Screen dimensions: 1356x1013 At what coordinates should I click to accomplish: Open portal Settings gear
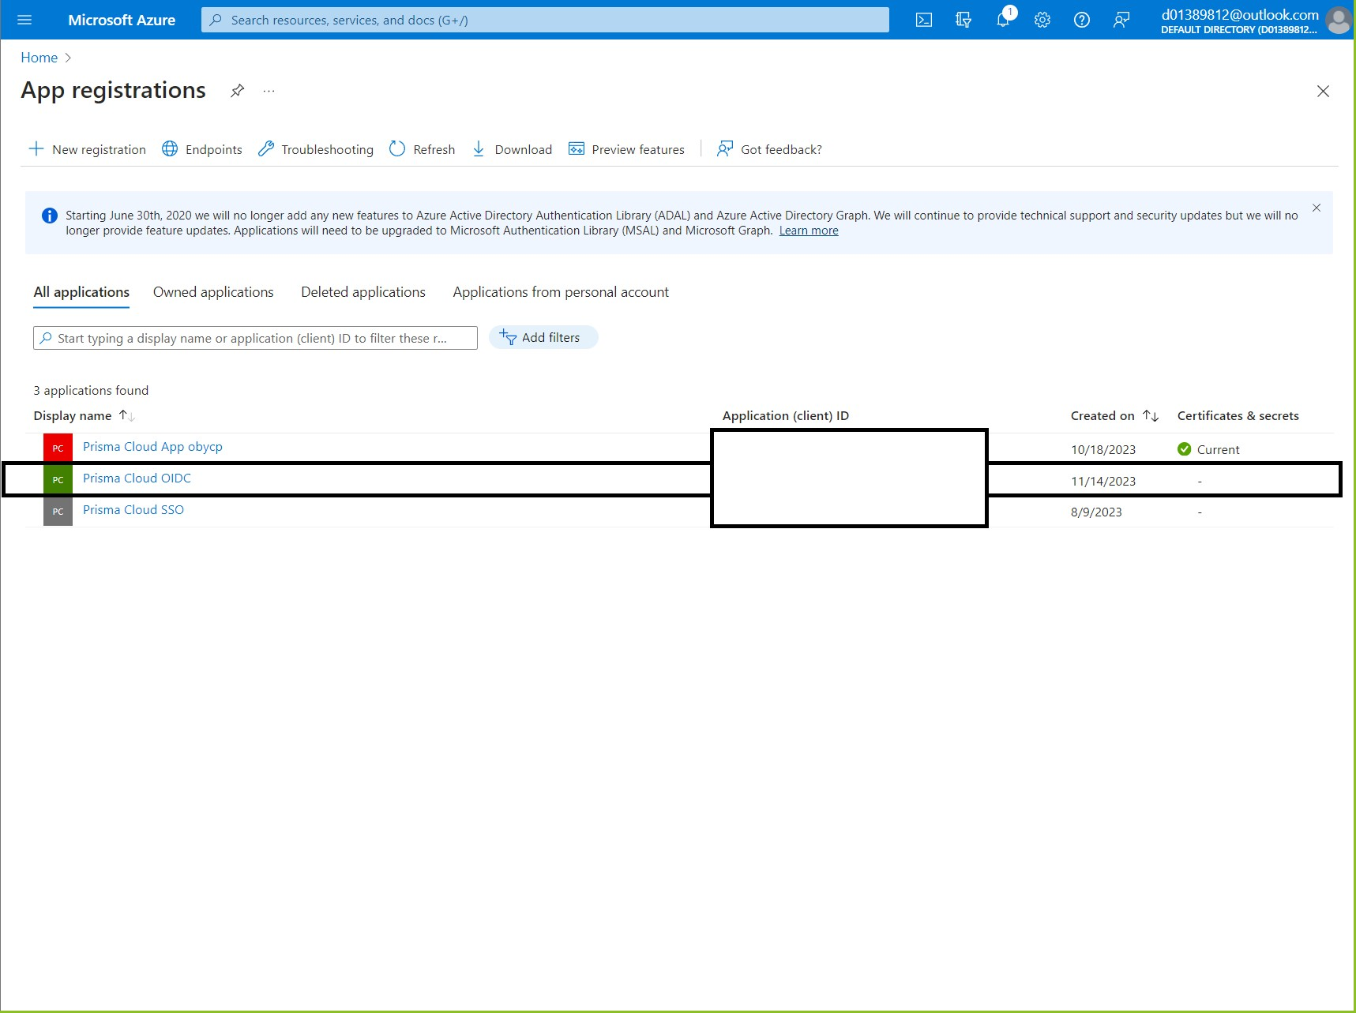[1042, 20]
